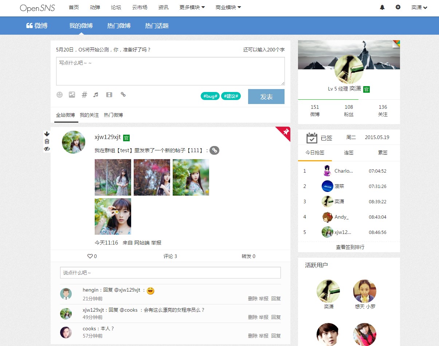Open 评论 3 on the post
This screenshot has width=439, height=346.
point(170,256)
